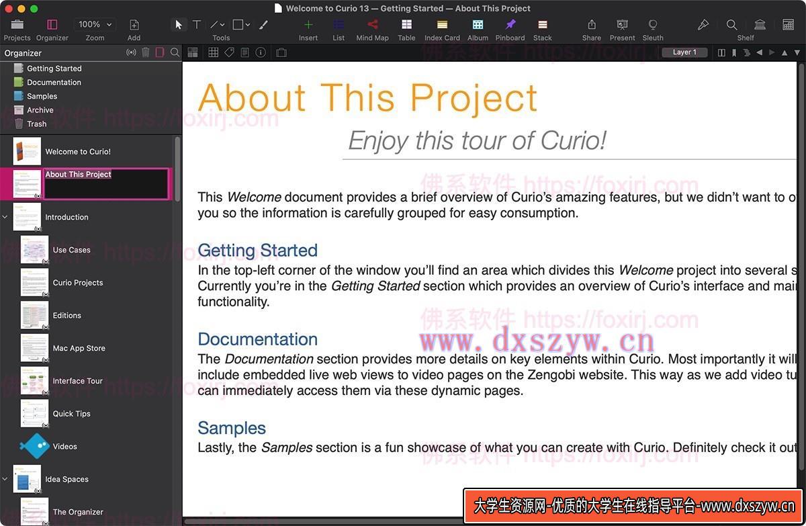Search within the Organizer panel
The height and width of the screenshot is (526, 806).
tap(175, 52)
